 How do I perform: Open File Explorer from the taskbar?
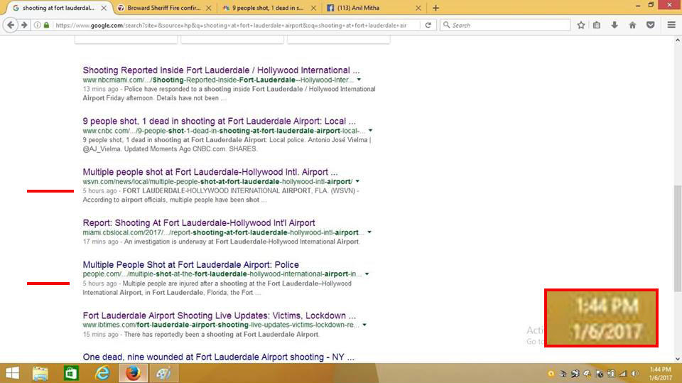[x=40, y=374]
